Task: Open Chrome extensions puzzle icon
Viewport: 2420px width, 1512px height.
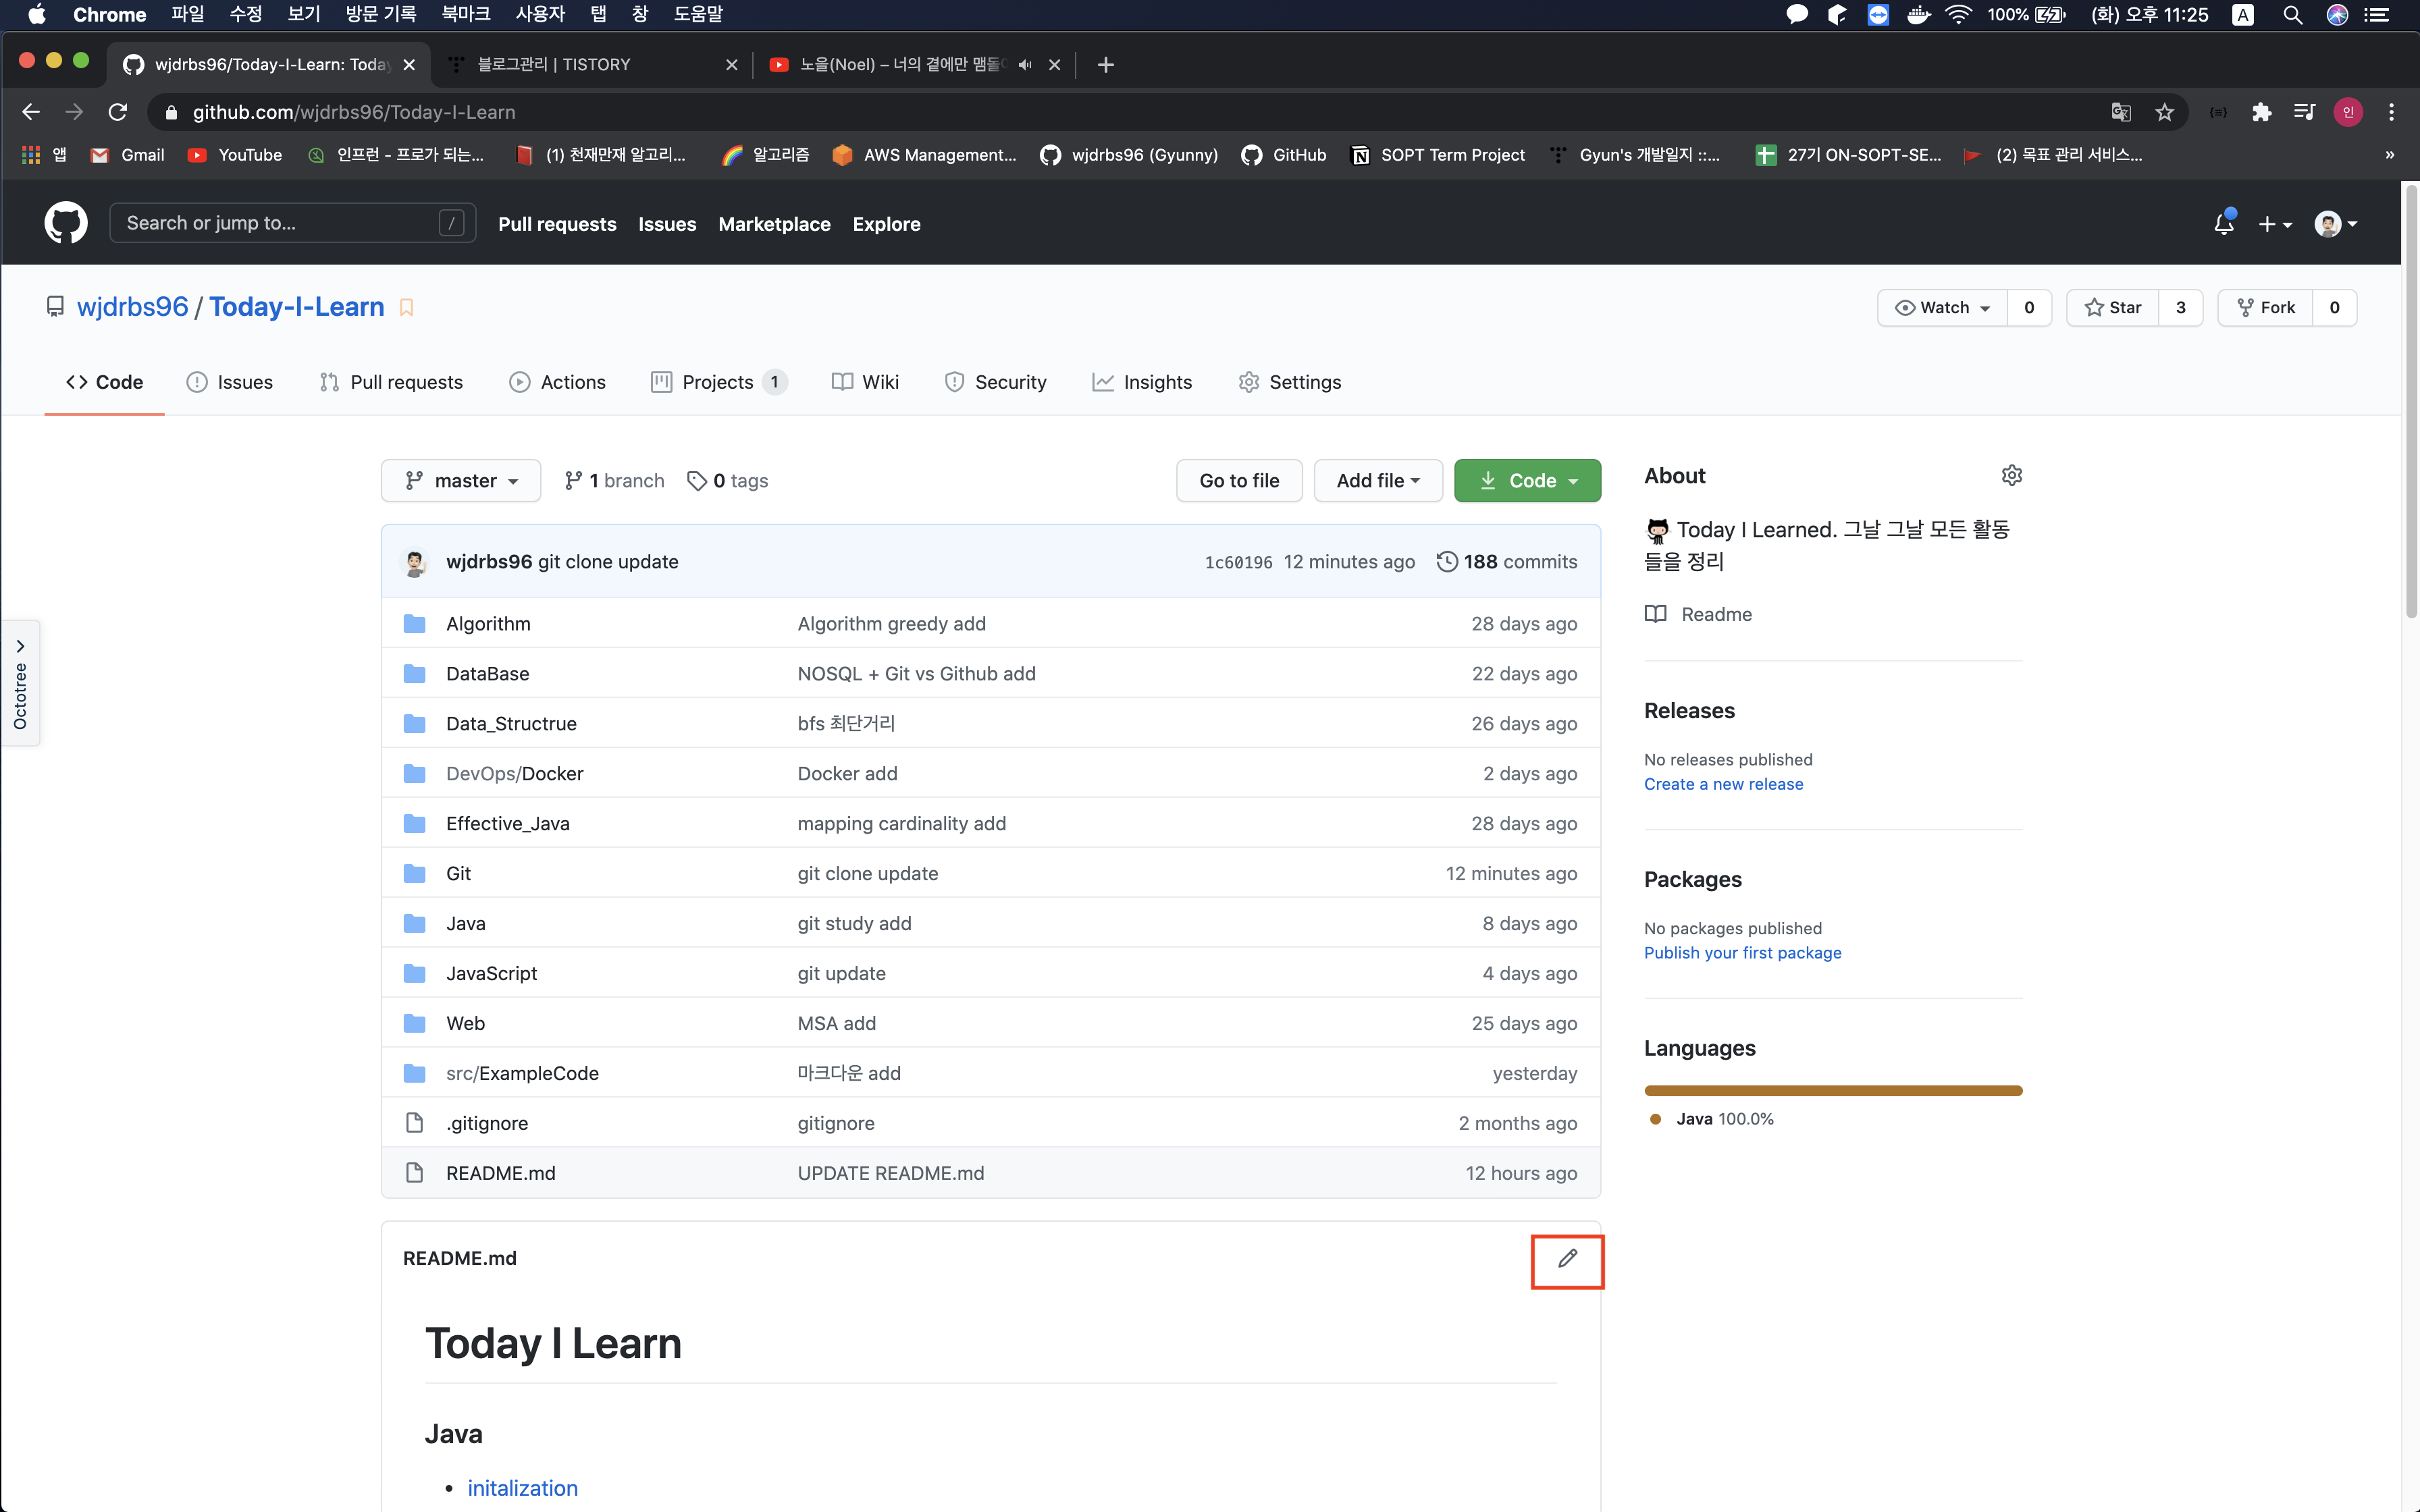Action: 2261,112
